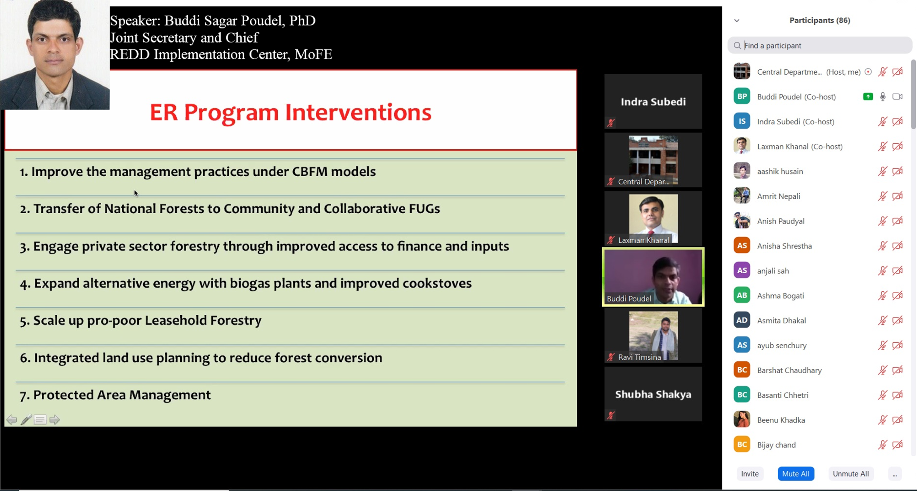This screenshot has width=917, height=491.
Task: Click the slideshow previous-slide arrow icon
Action: point(11,420)
